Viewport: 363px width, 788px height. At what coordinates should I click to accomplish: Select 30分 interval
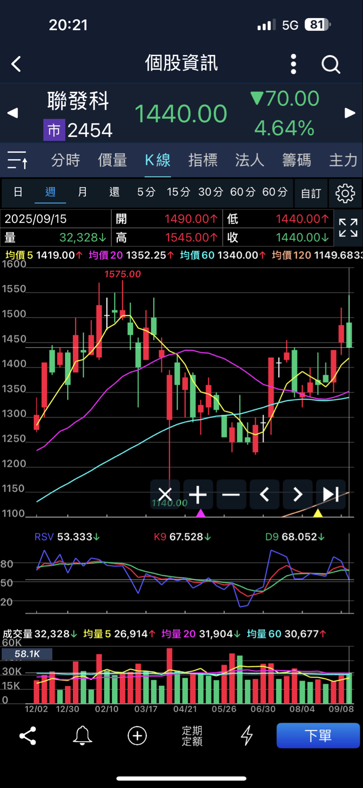(x=211, y=192)
